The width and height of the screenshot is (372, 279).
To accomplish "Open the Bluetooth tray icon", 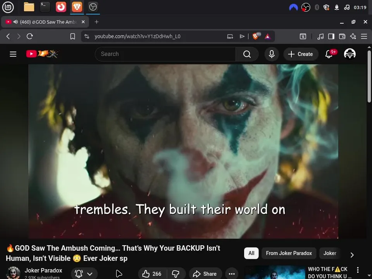I will tap(317, 7).
